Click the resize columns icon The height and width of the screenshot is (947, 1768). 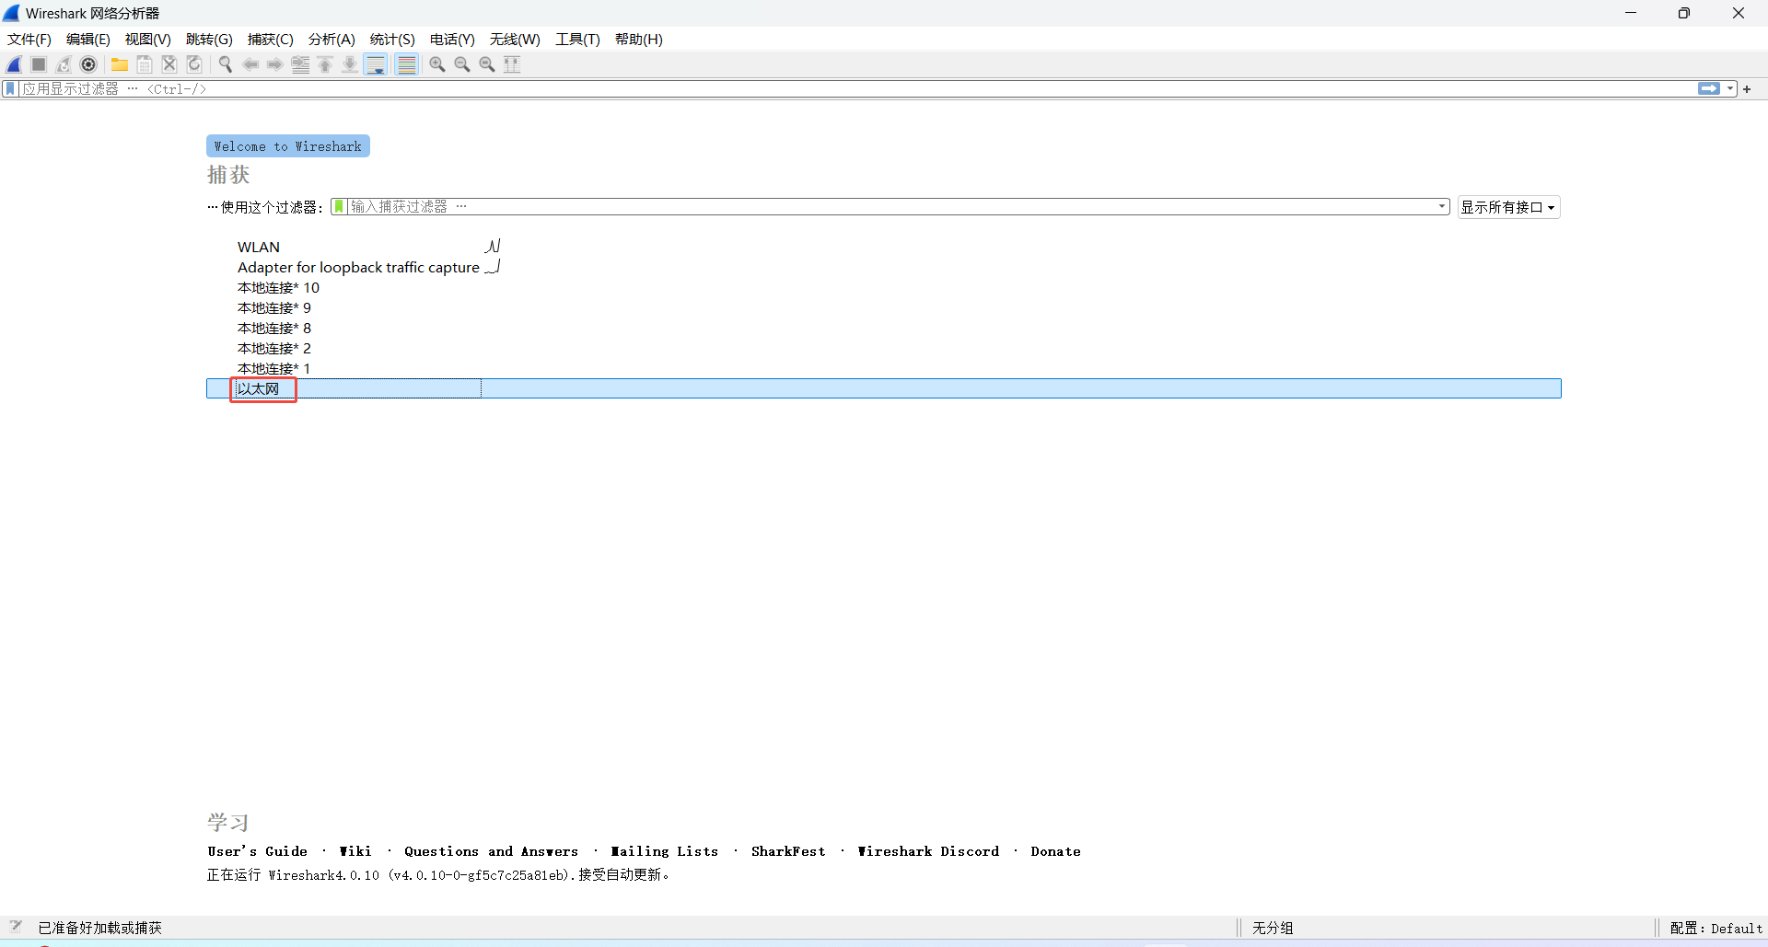512,64
